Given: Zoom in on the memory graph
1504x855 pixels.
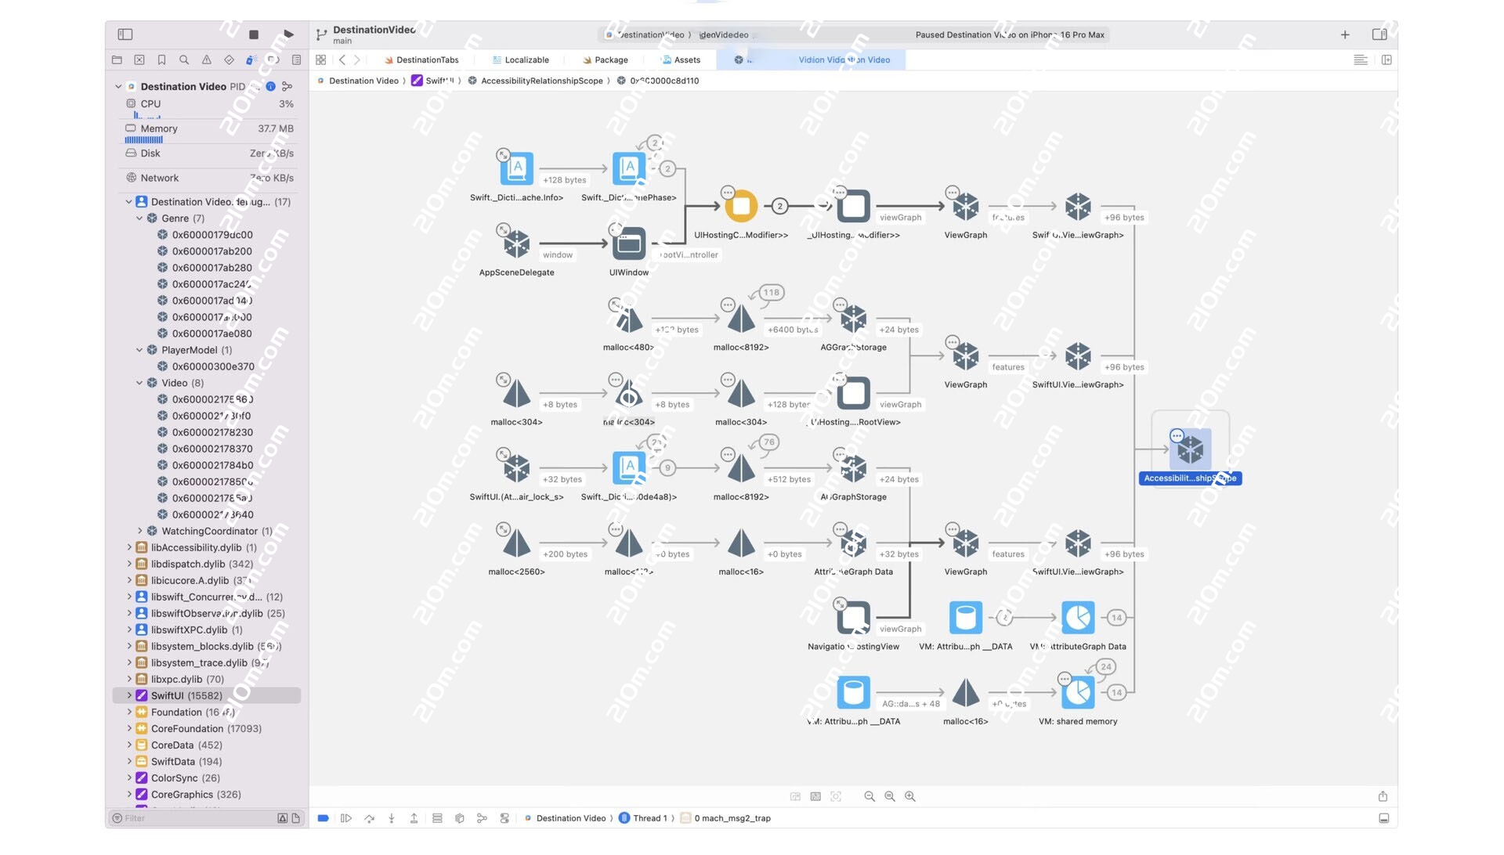Looking at the screenshot, I should pos(910,796).
